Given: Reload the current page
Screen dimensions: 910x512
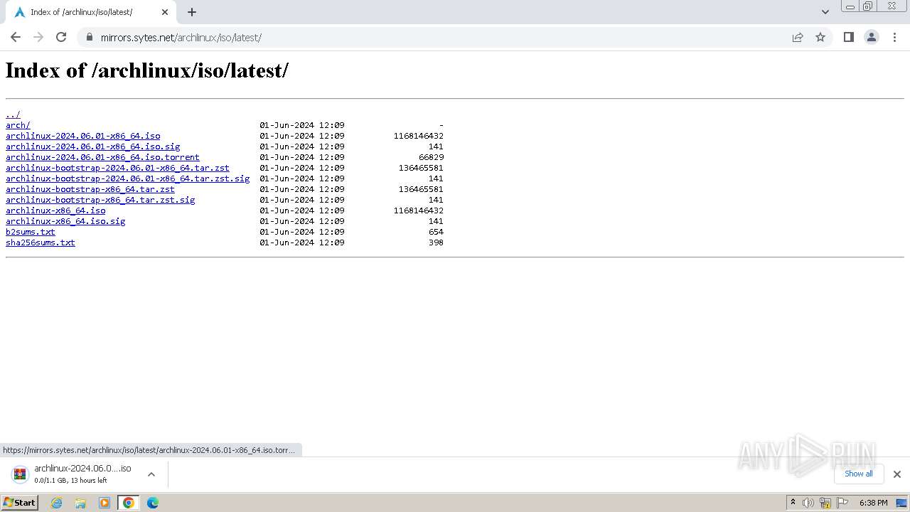Looking at the screenshot, I should (61, 37).
